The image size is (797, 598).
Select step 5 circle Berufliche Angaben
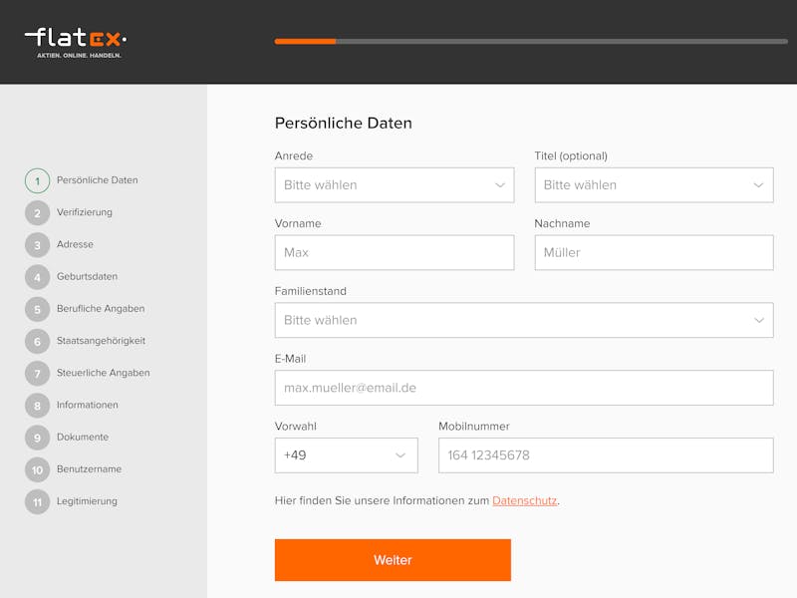[x=37, y=309]
